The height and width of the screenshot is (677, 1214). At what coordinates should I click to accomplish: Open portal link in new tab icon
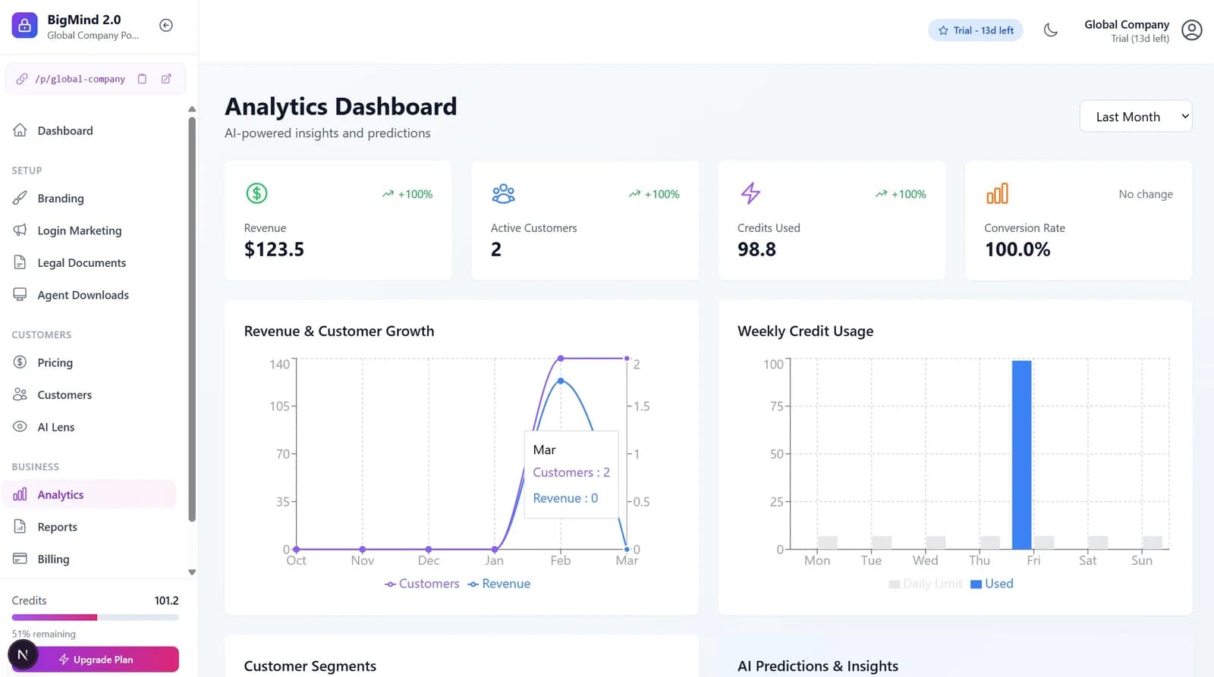[166, 79]
